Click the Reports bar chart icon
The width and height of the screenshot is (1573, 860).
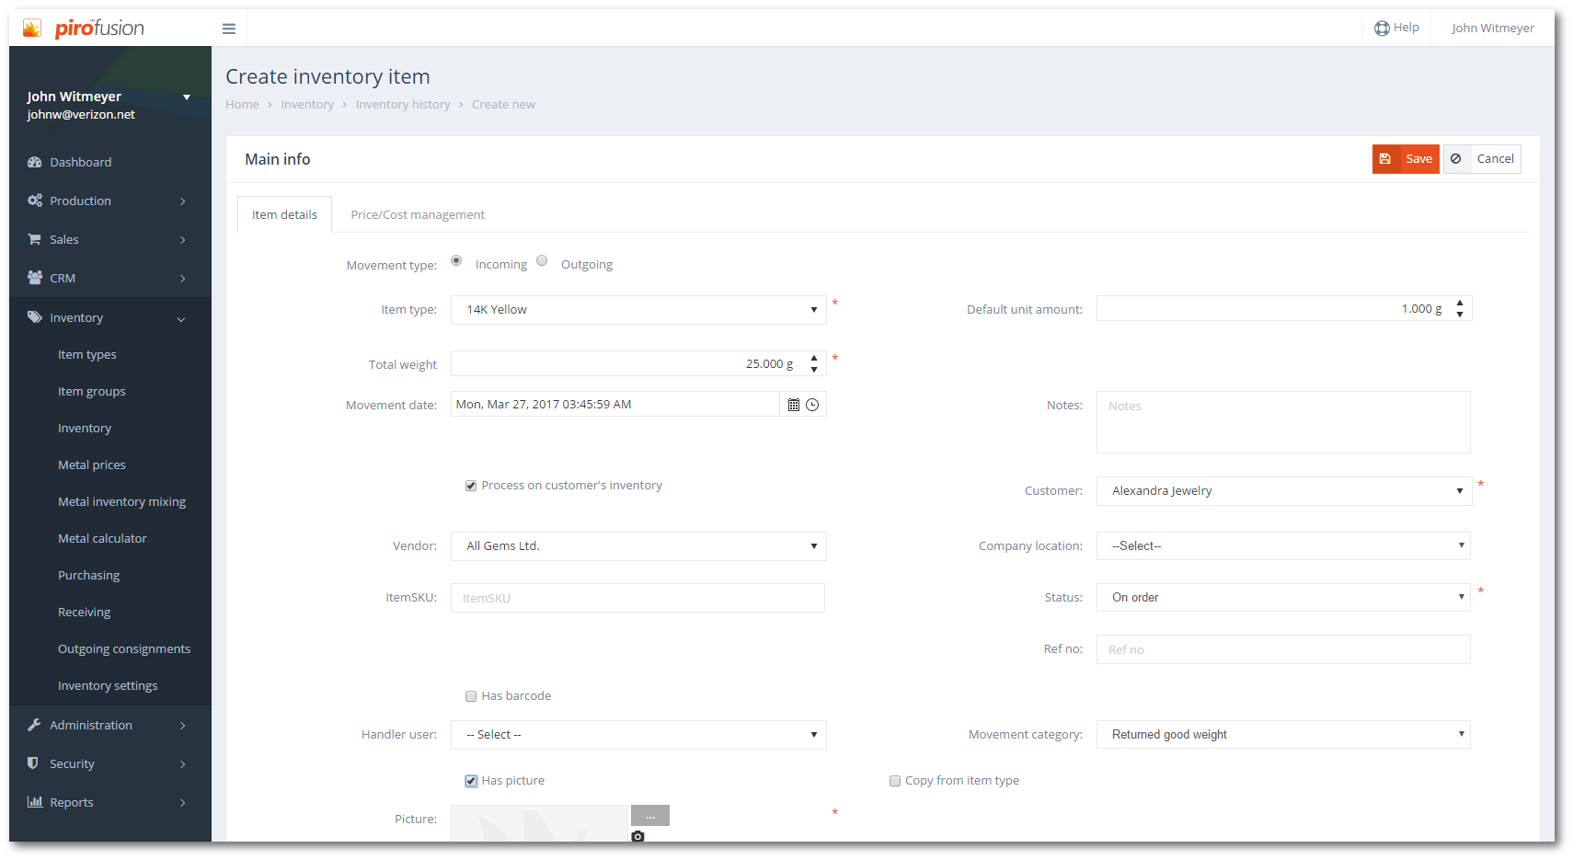(35, 802)
